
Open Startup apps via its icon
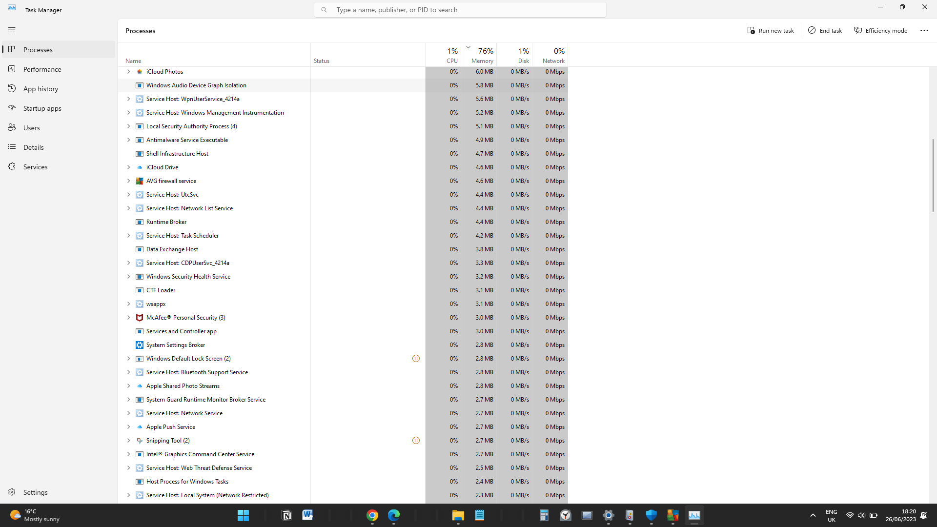(x=12, y=108)
